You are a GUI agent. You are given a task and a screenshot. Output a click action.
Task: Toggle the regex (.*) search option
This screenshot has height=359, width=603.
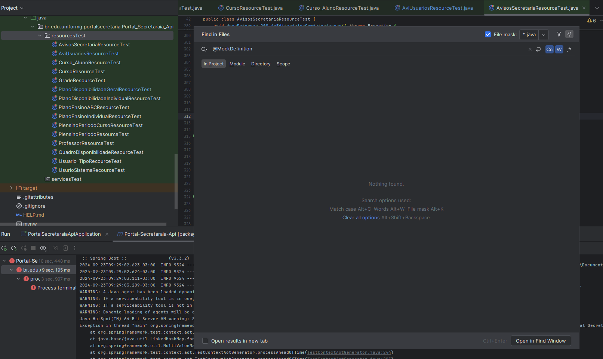[x=569, y=49]
